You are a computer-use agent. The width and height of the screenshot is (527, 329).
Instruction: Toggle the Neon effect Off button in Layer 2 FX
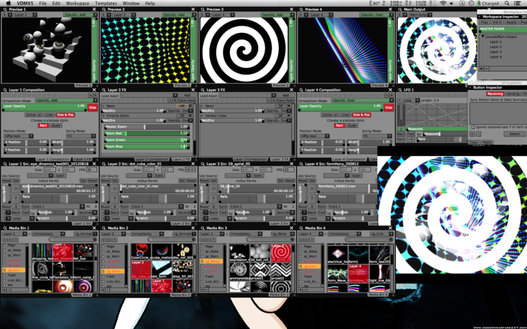[182, 106]
